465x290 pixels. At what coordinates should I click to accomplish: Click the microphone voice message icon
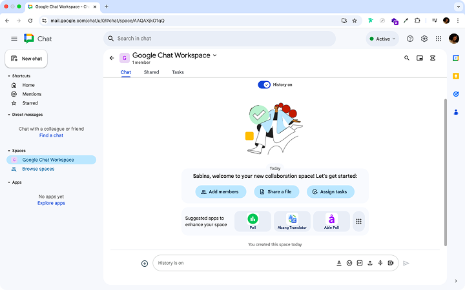(380, 263)
